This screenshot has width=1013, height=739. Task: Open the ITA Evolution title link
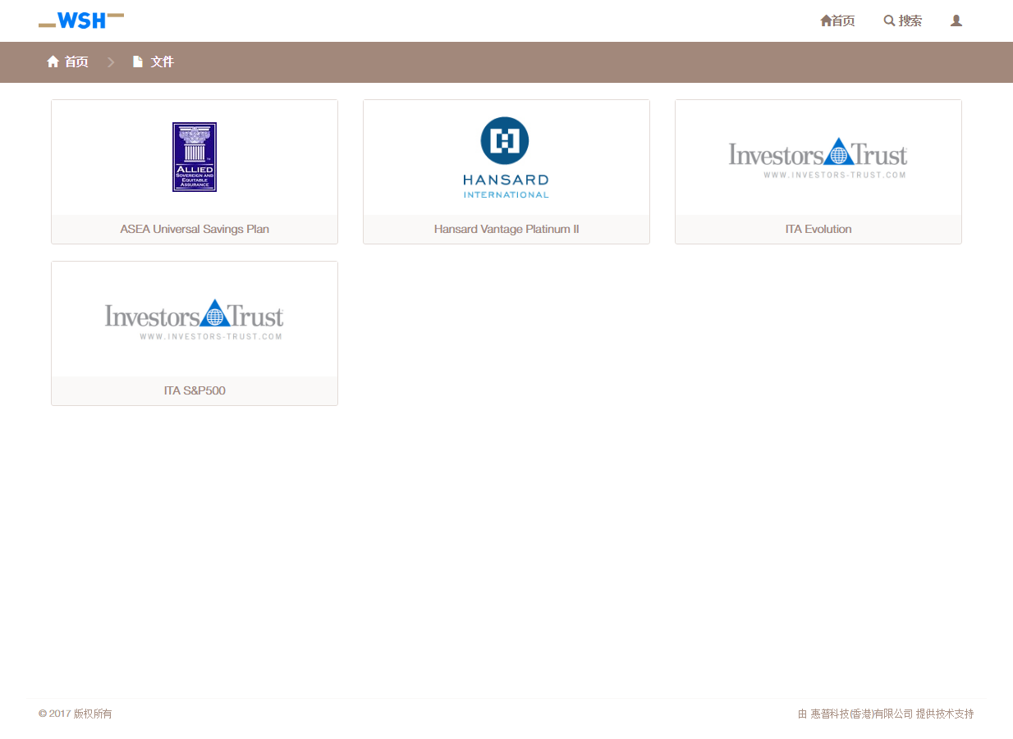[818, 229]
